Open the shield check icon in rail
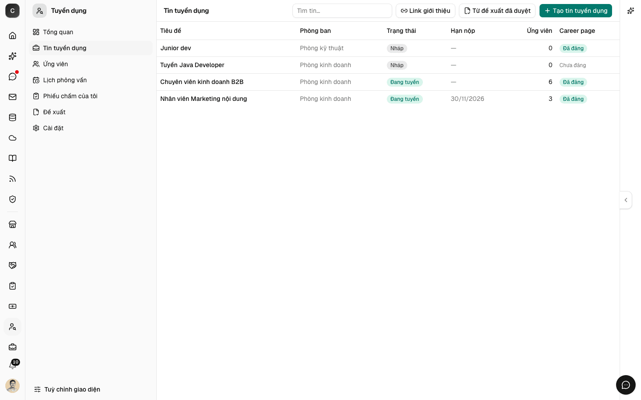Screen dimensions: 641x400 [x=12, y=199]
